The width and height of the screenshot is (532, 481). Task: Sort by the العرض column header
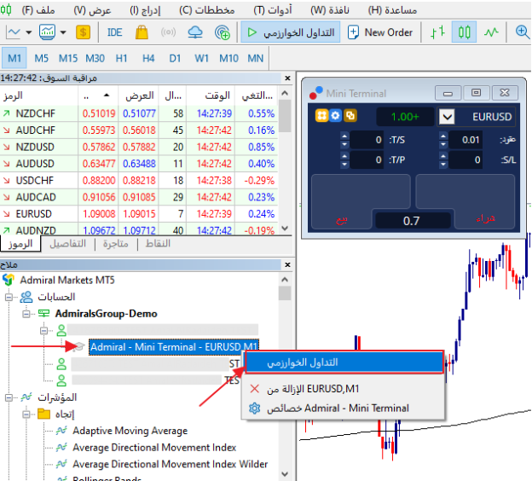140,96
